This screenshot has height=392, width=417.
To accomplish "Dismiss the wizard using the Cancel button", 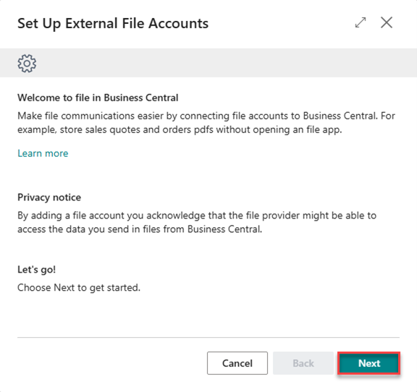I will coord(237,363).
